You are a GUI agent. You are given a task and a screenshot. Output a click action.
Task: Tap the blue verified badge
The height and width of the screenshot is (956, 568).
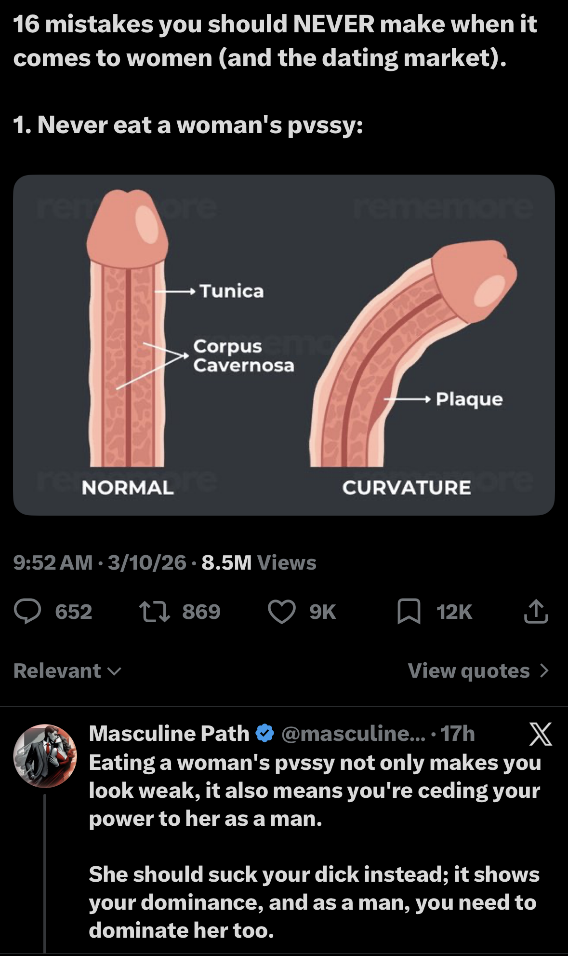(264, 734)
